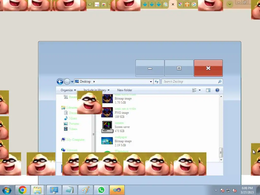This screenshot has height=195, width=260.
Task: Open Action Center flag icon
Action: (x=222, y=190)
